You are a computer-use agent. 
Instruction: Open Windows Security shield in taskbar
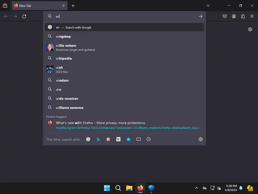click(151, 188)
